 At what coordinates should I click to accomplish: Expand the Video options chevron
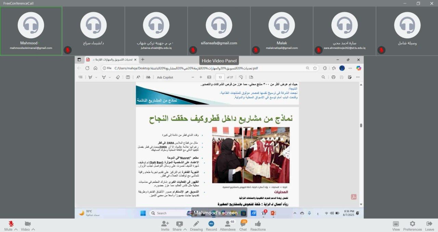tap(33, 229)
